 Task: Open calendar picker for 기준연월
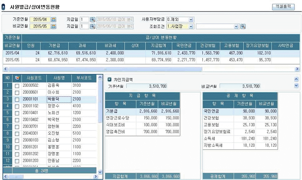pyautogui.click(x=54, y=20)
